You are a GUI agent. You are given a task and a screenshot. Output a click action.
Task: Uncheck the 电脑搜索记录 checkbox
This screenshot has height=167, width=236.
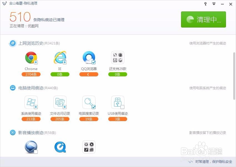click(x=94, y=107)
